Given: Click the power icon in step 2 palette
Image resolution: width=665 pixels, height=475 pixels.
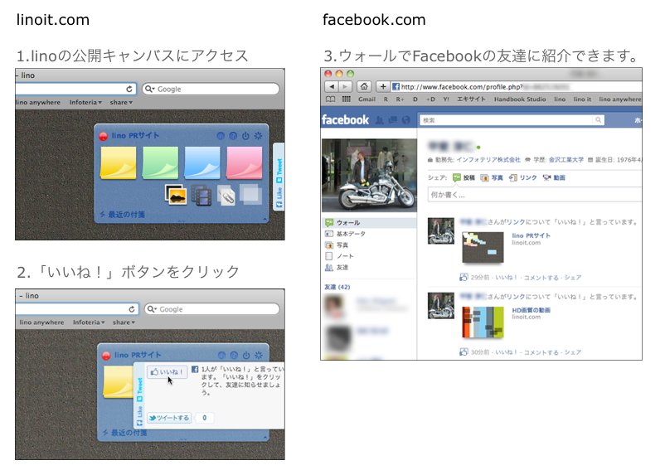Looking at the screenshot, I should (246, 355).
